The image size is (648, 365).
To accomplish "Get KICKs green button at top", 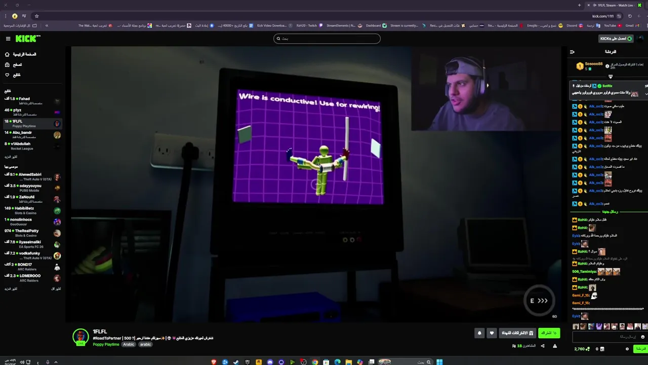I will [616, 39].
